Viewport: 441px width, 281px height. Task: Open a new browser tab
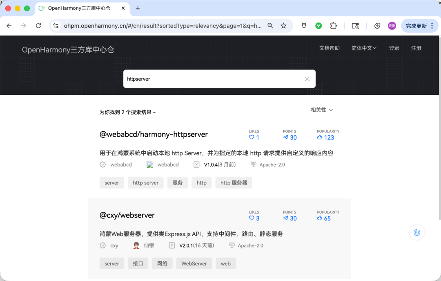[138, 8]
